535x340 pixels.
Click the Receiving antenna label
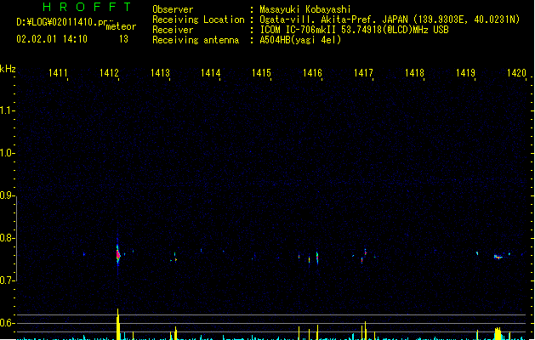pos(196,40)
